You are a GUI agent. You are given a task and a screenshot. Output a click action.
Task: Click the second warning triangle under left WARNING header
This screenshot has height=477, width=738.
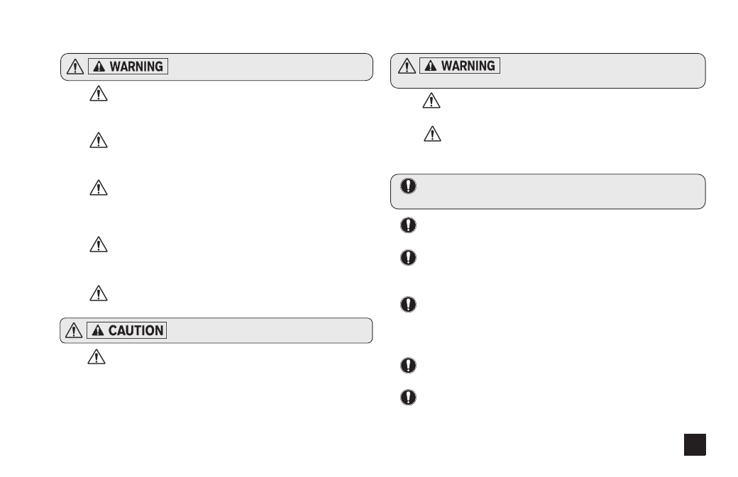pyautogui.click(x=99, y=140)
